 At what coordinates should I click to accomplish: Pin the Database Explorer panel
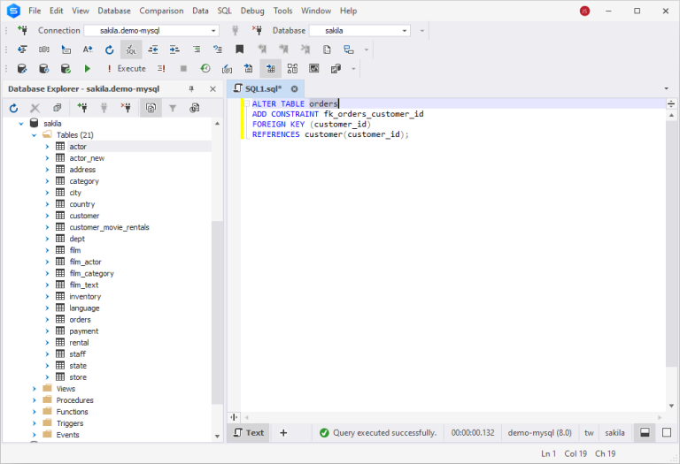pyautogui.click(x=191, y=88)
